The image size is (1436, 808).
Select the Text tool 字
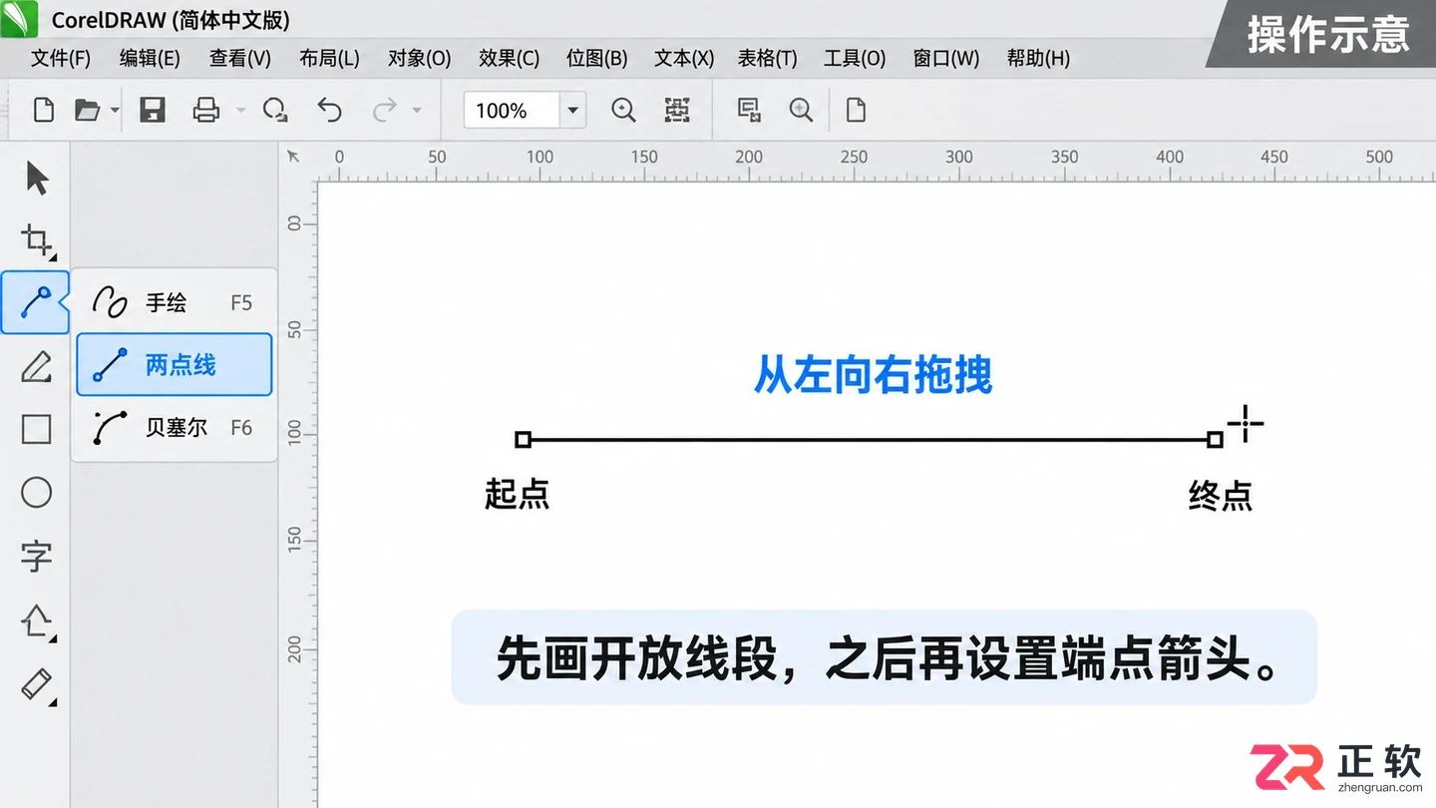point(37,556)
